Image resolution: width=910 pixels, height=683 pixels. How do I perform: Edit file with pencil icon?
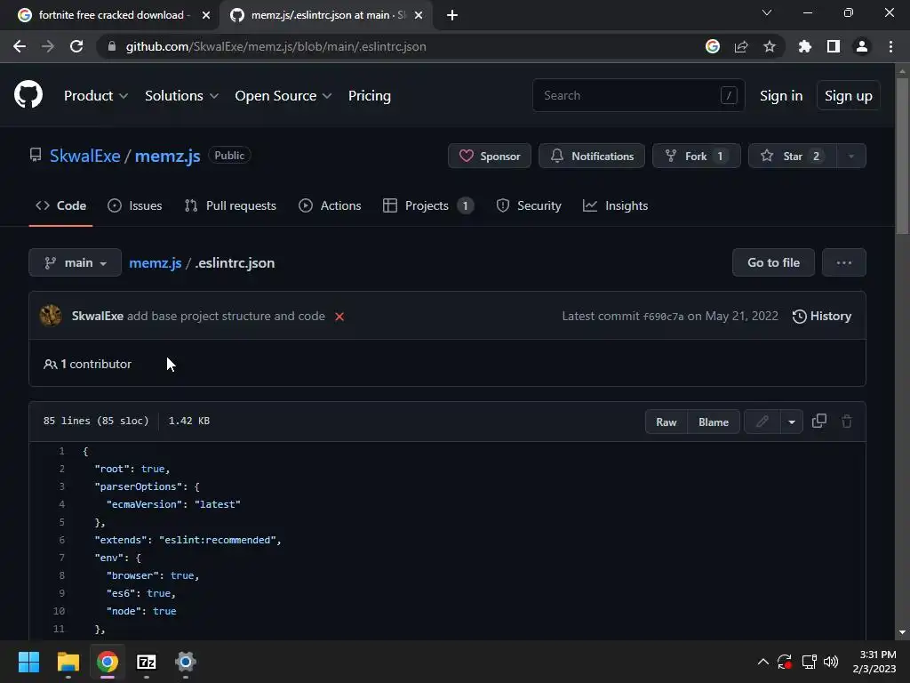pos(762,422)
